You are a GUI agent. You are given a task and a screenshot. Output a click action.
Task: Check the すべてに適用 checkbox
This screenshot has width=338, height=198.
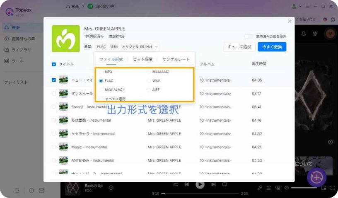pyautogui.click(x=101, y=99)
